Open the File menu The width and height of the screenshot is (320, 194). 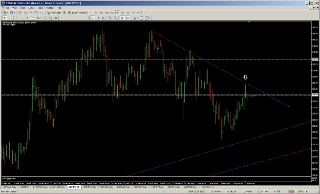pyautogui.click(x=7, y=8)
